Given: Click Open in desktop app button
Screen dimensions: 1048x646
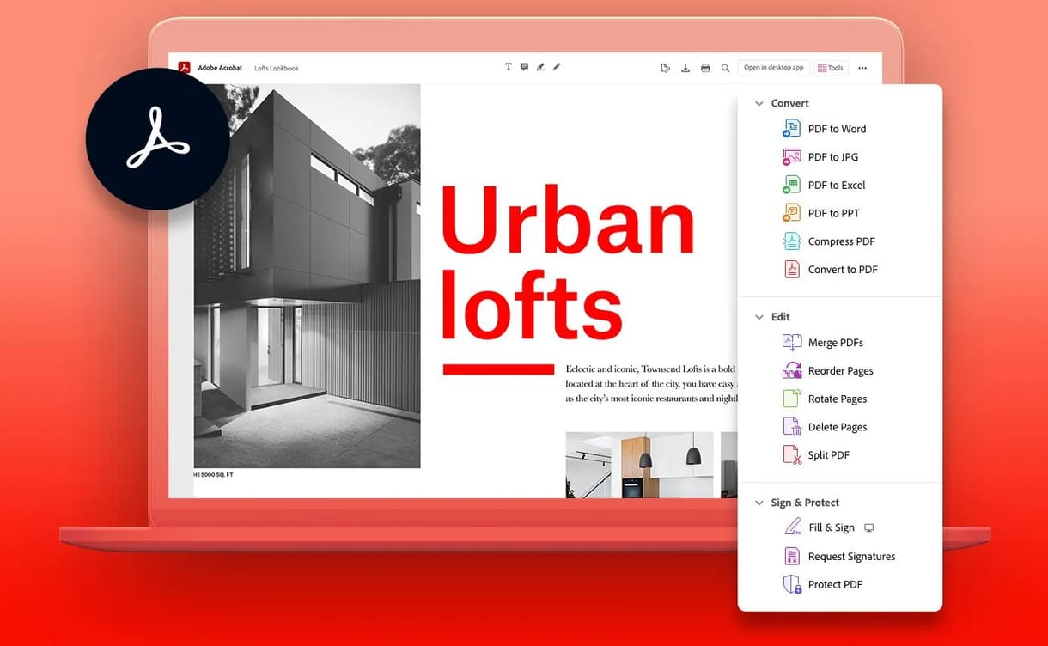Looking at the screenshot, I should (x=773, y=68).
